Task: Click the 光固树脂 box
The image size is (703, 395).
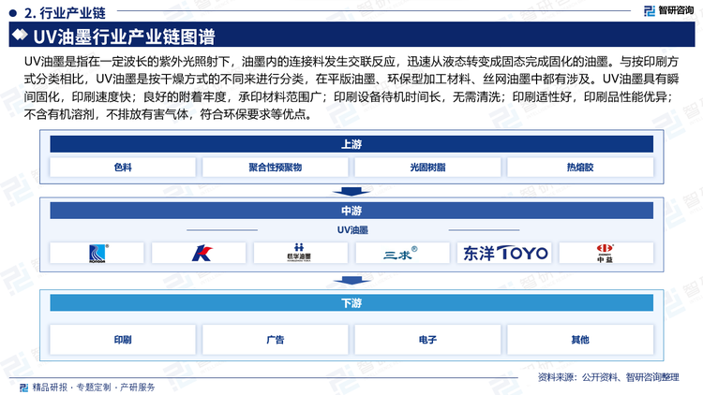Action: (427, 167)
